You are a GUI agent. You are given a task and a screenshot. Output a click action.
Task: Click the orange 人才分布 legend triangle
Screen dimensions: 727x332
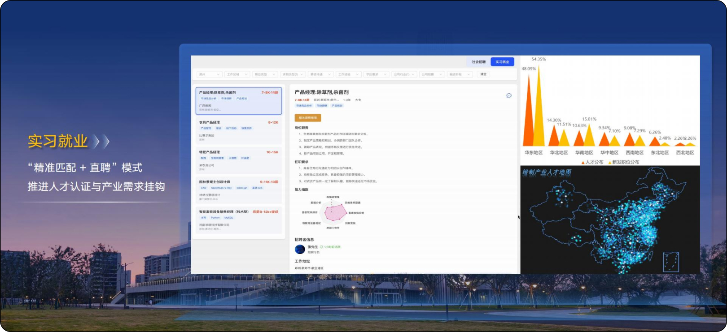pos(583,163)
